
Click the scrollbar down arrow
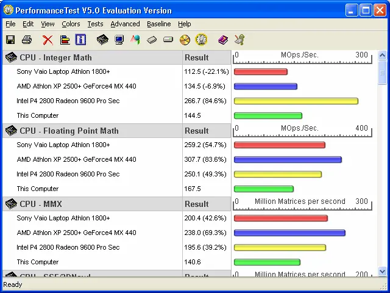[x=382, y=271]
